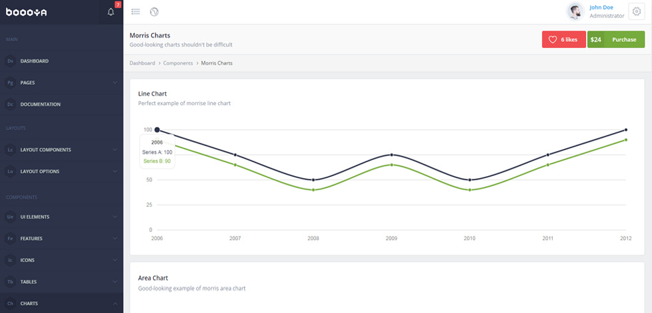Click the Components breadcrumb link
652x313 pixels.
tap(178, 63)
